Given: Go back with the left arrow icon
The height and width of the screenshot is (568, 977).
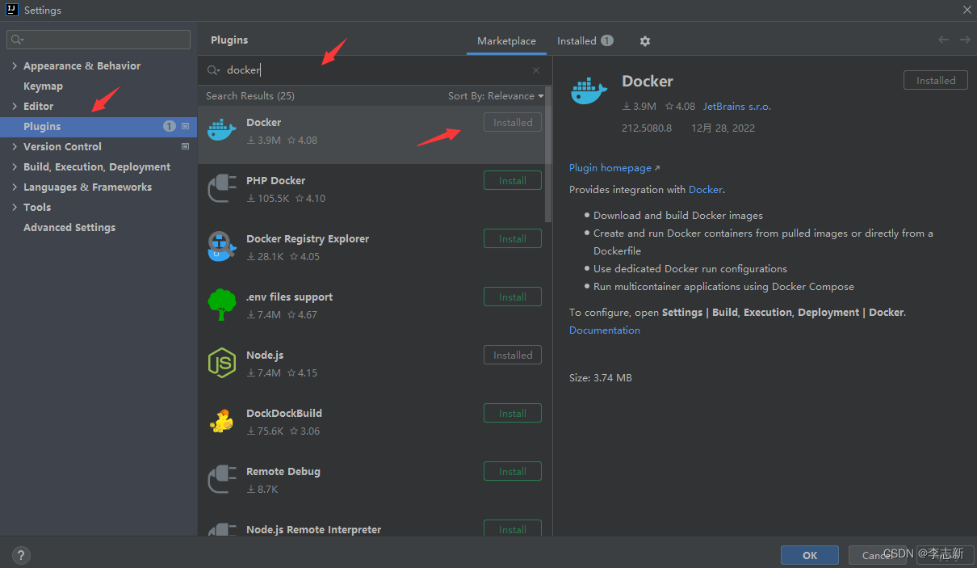Looking at the screenshot, I should click(x=943, y=40).
